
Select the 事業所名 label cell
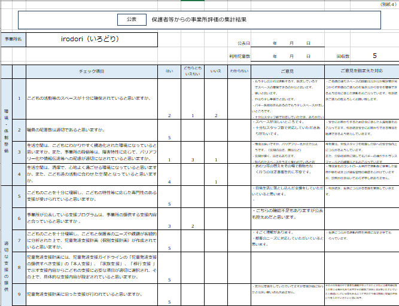tap(13, 39)
